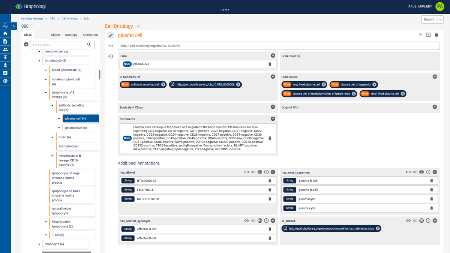This screenshot has height=253, width=450.
Task: Add a new class with plus icon
Action: click(26, 45)
